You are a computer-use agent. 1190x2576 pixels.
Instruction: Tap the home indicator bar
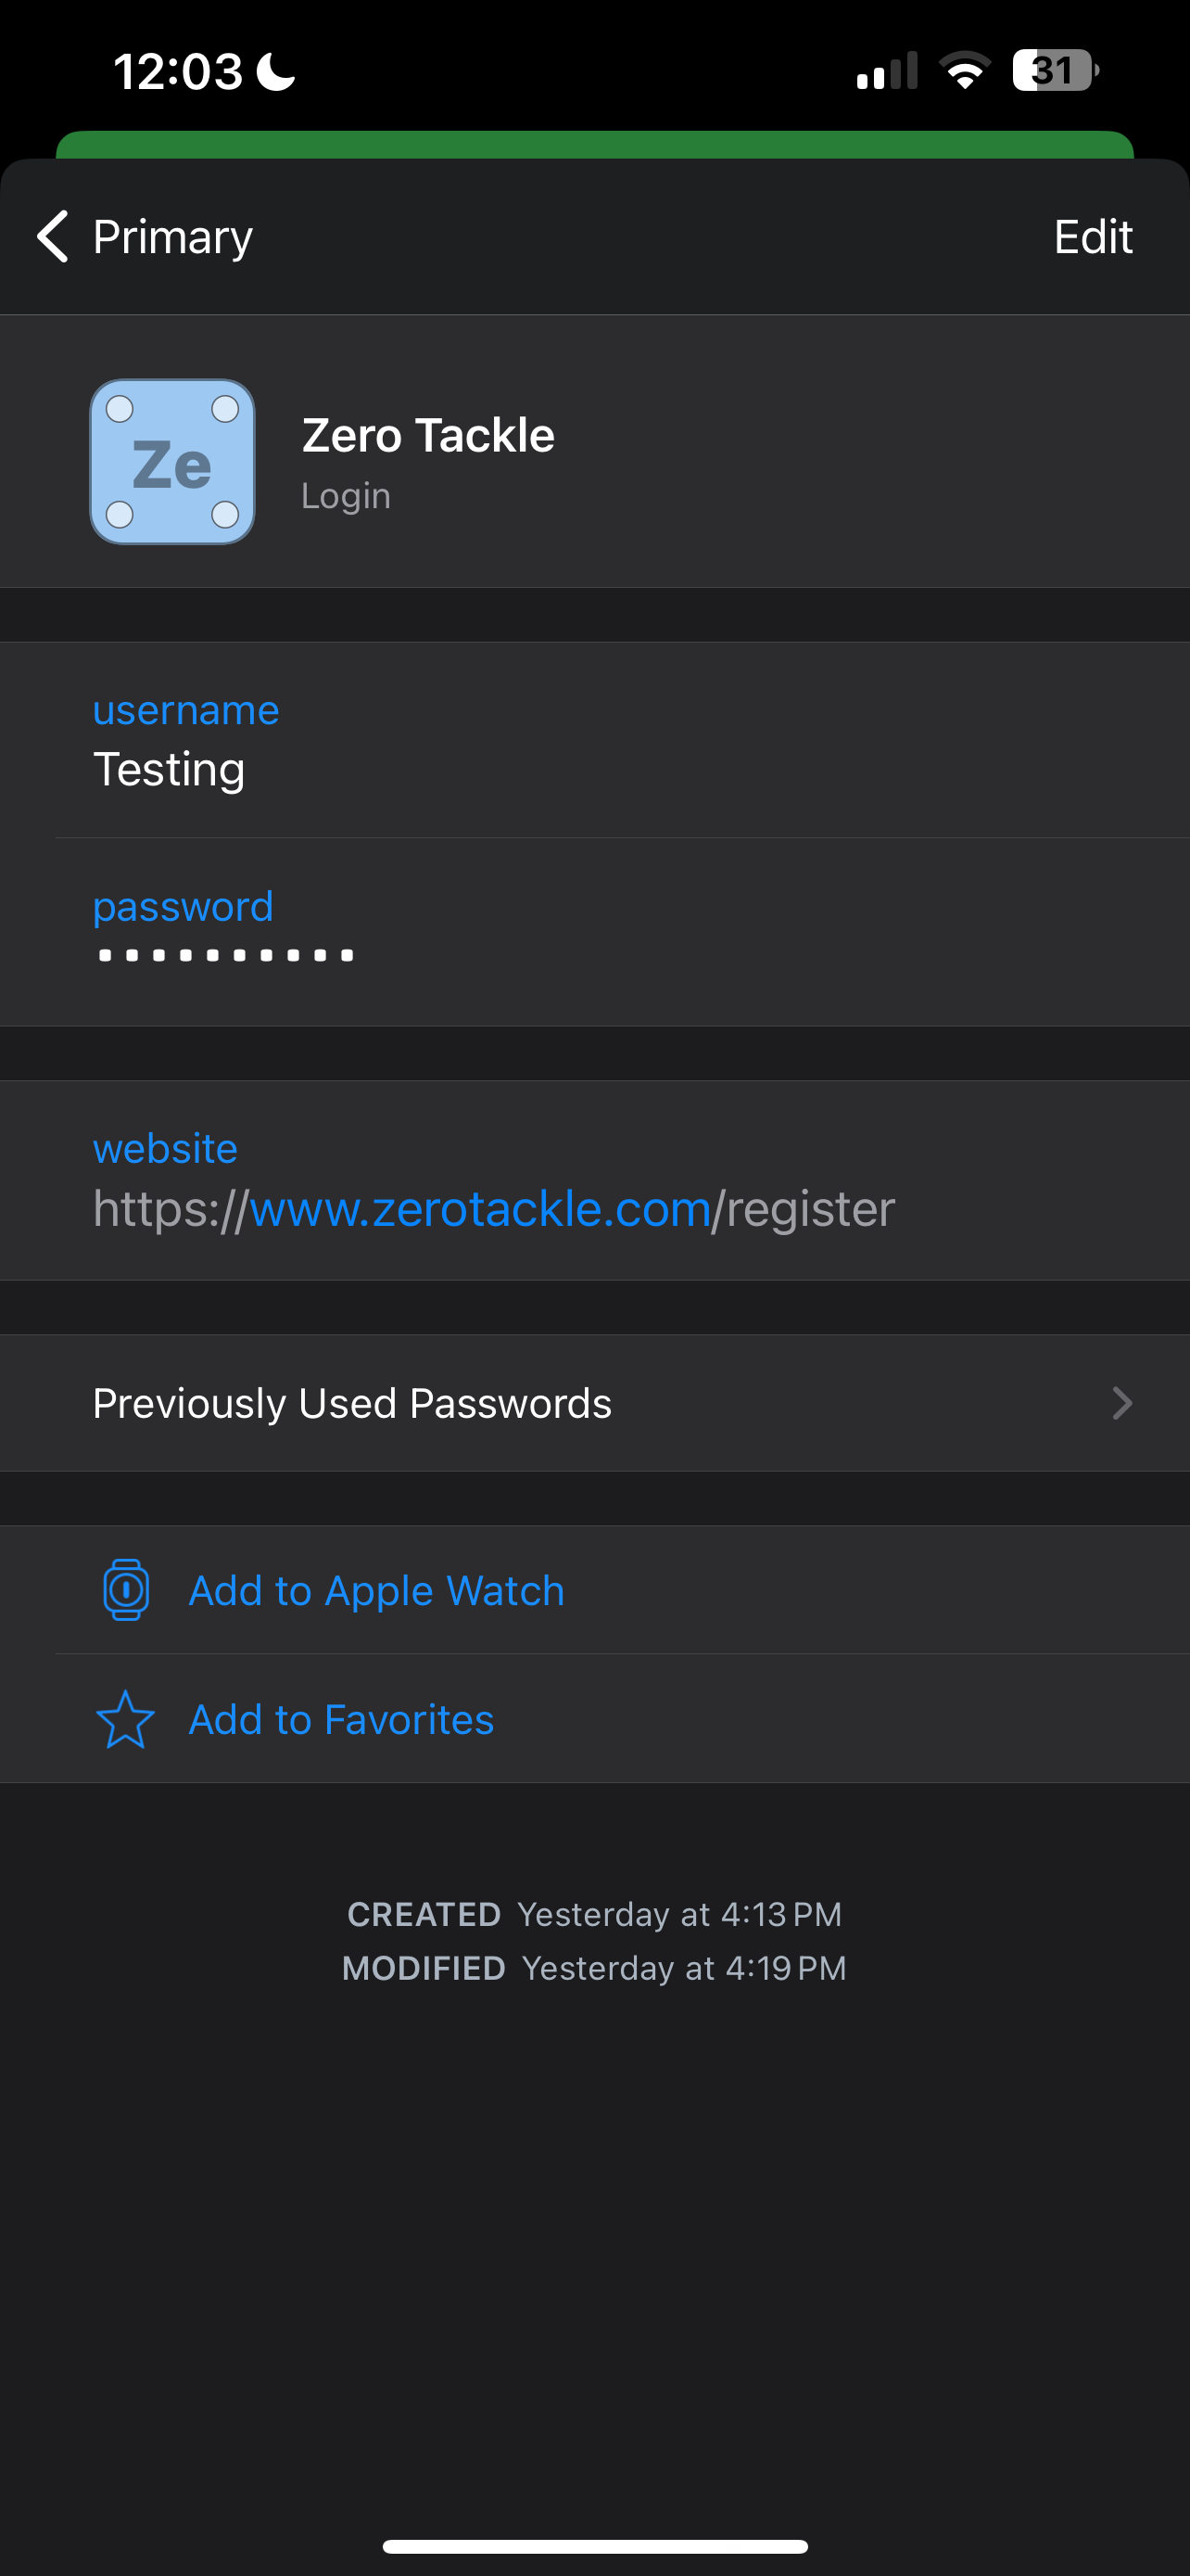click(x=594, y=2546)
